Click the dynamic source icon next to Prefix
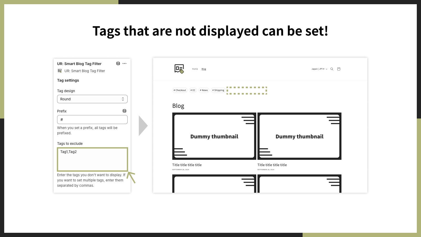The height and width of the screenshot is (237, 421). [124, 111]
